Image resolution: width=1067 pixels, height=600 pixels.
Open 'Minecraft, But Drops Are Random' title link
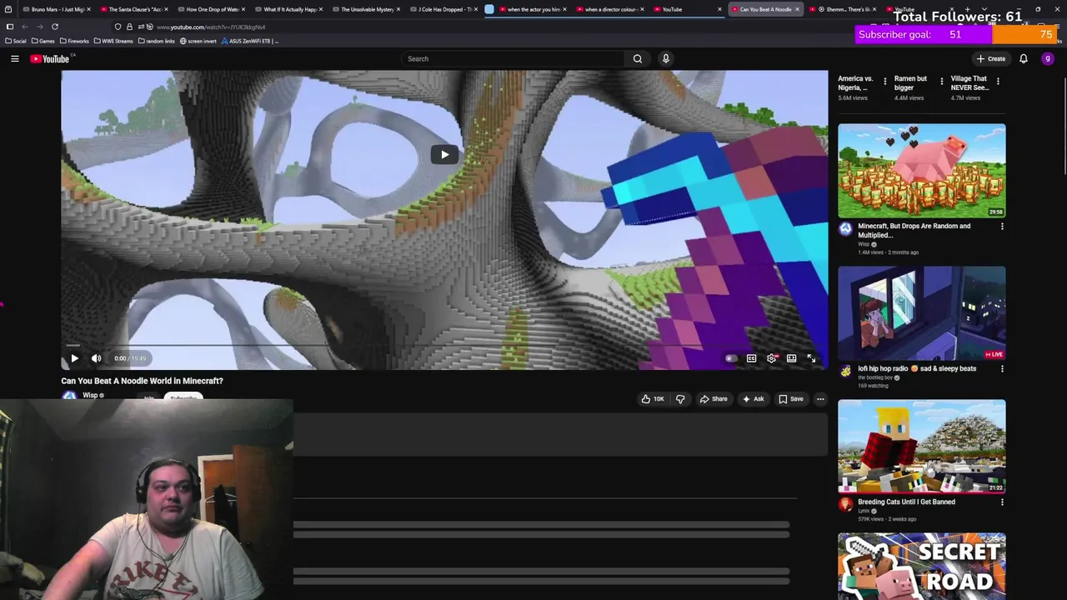914,230
